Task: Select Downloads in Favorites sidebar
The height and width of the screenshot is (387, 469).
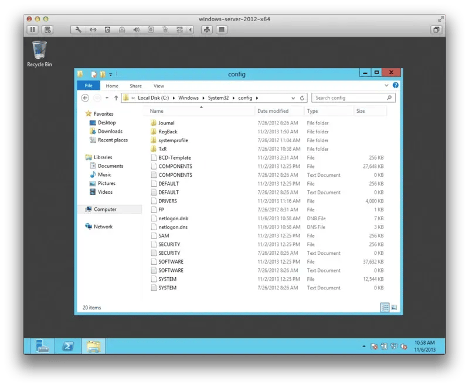Action: tap(110, 132)
